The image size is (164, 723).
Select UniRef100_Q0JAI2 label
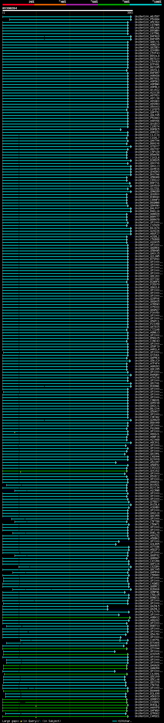pos(147,90)
